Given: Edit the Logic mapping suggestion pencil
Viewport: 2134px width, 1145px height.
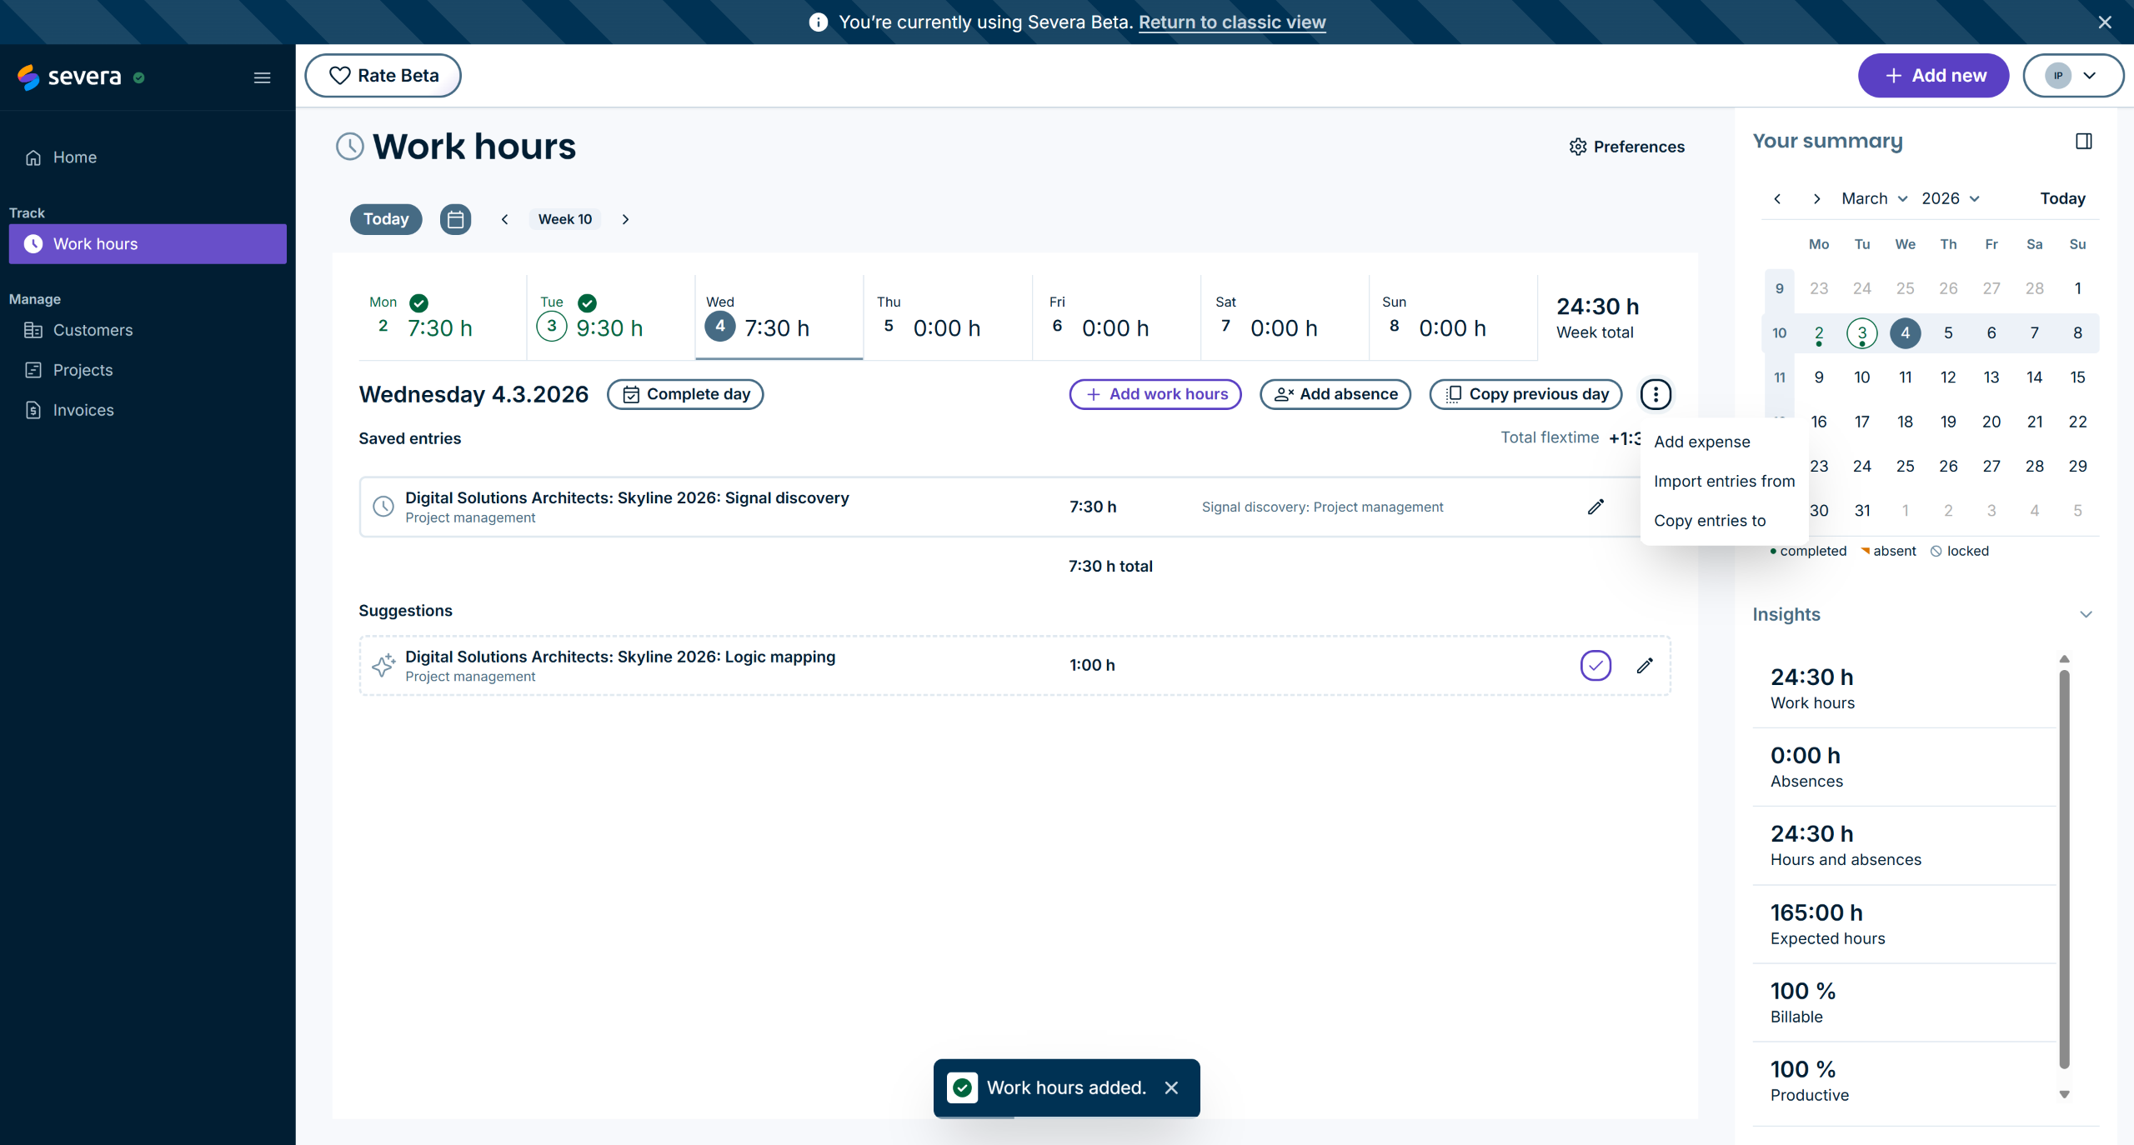Looking at the screenshot, I should tap(1644, 665).
